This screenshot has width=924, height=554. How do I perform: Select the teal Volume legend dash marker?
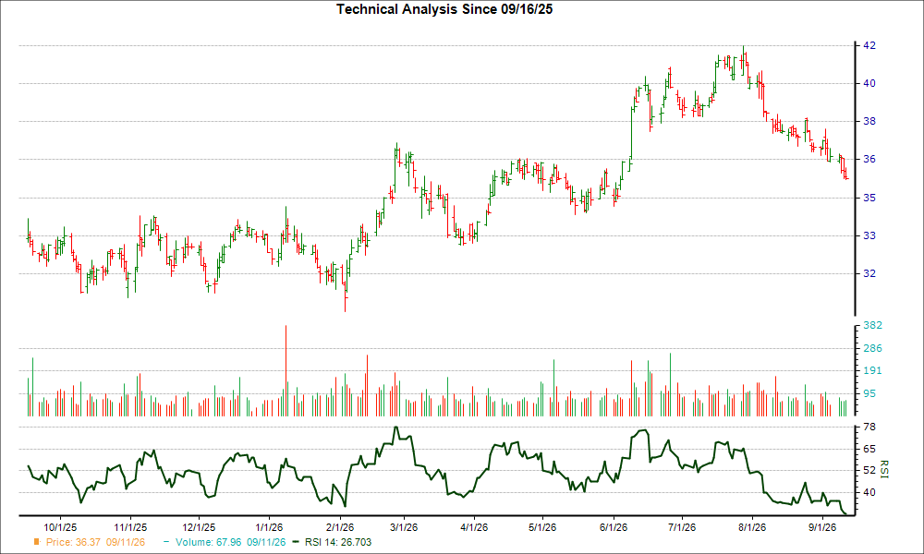point(166,542)
